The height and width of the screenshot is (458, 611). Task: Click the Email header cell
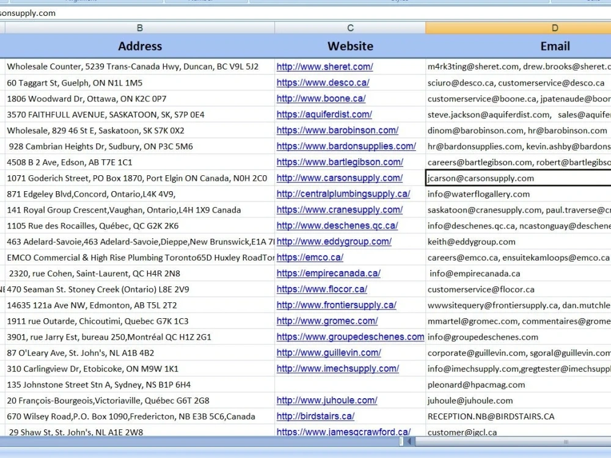tap(518, 46)
